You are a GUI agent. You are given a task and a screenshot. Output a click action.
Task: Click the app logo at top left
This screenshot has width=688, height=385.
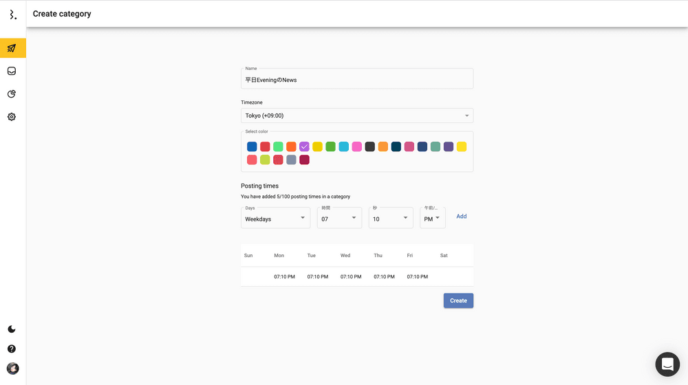(12, 14)
